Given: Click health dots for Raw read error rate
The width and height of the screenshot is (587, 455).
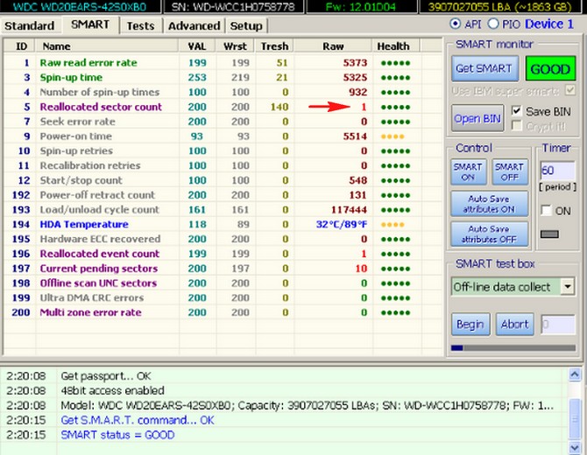Looking at the screenshot, I should 393,63.
